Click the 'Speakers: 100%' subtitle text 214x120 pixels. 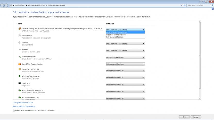27,45
